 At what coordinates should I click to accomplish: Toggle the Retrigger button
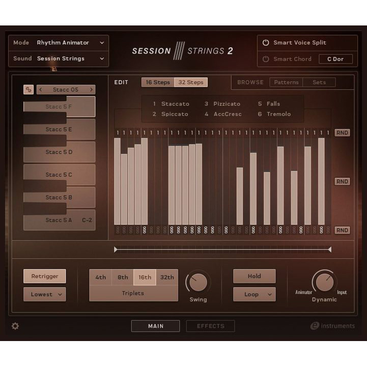pos(44,276)
